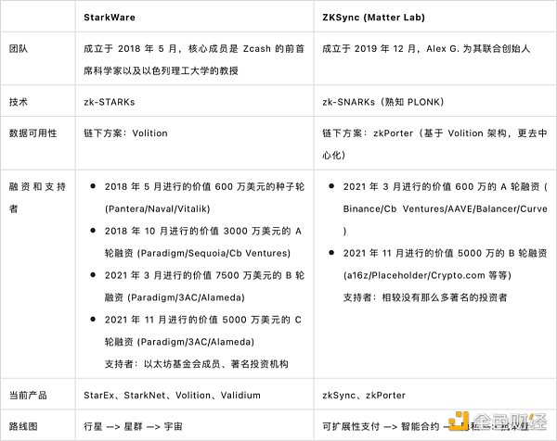Click the zkSync、zkPorter products cell
This screenshot has width=557, height=441.
pyautogui.click(x=363, y=396)
